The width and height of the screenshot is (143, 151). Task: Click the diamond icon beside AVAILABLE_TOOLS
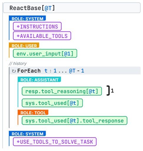point(18,36)
